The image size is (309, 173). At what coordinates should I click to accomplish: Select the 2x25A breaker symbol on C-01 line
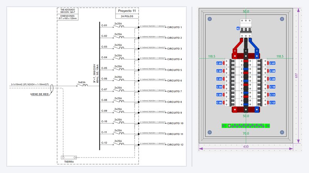pyautogui.click(x=119, y=26)
